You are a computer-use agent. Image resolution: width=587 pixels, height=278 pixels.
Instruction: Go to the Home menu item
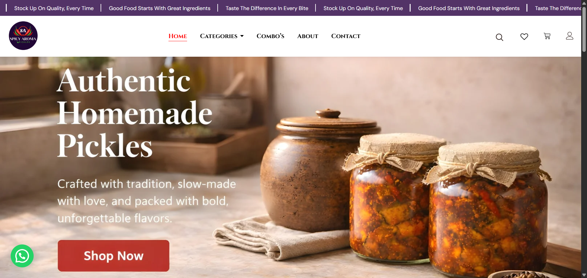coord(178,36)
